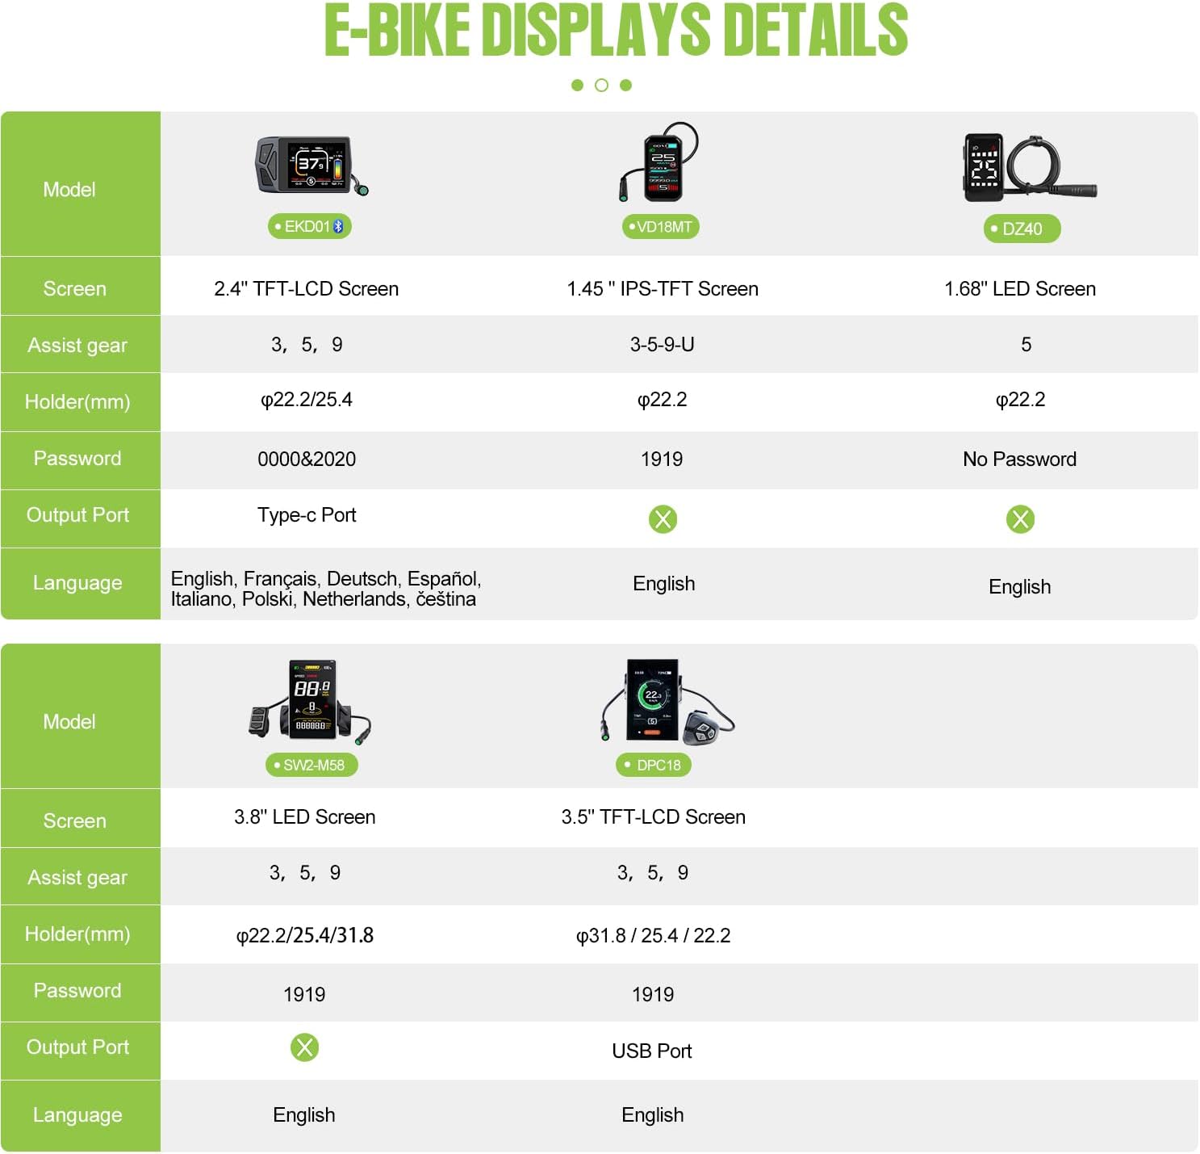Viewport: 1200px width, 1154px height.
Task: Click the E-BIKE DISPLAYS DETAILS heading
Action: coord(616,32)
